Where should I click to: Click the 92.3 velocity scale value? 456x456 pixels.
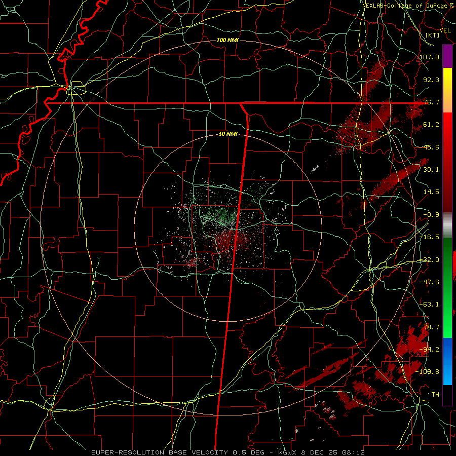431,80
